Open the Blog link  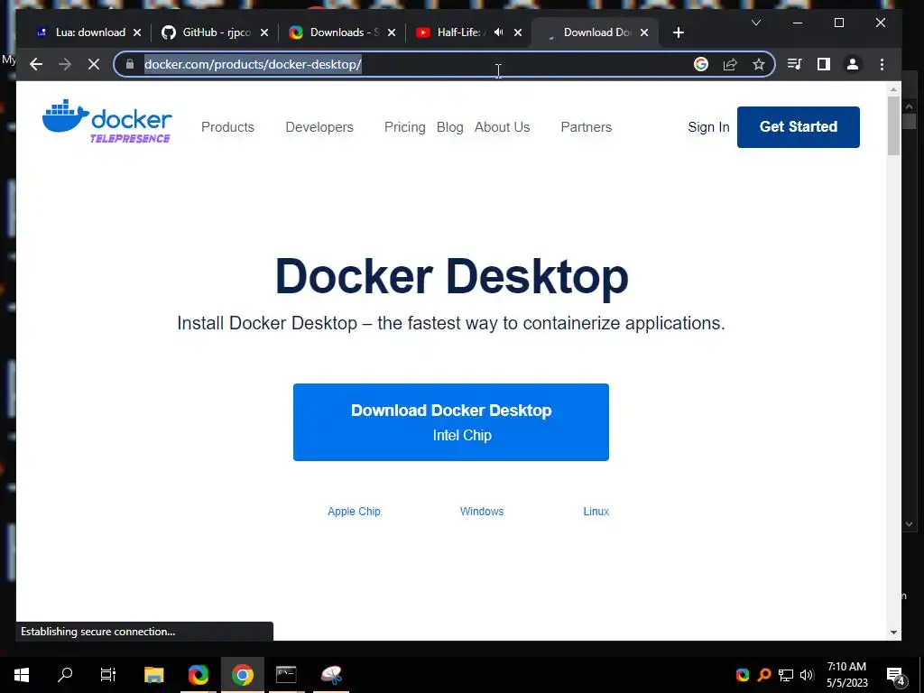coord(449,127)
